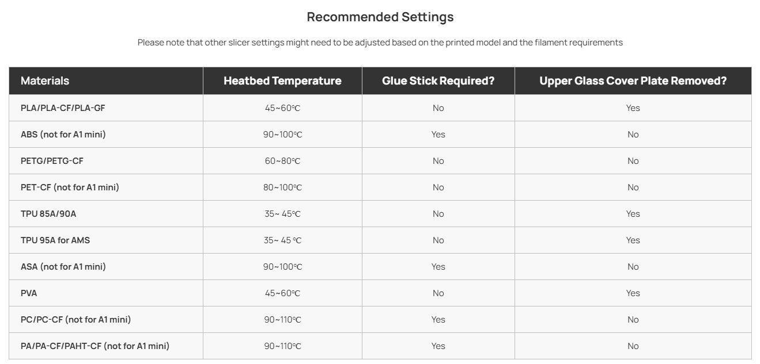Click the Glue Stick Required? header
The width and height of the screenshot is (760, 364).
point(438,81)
